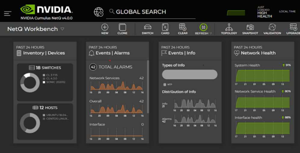
Task: Open the VALIDATION tool
Action: click(x=272, y=29)
